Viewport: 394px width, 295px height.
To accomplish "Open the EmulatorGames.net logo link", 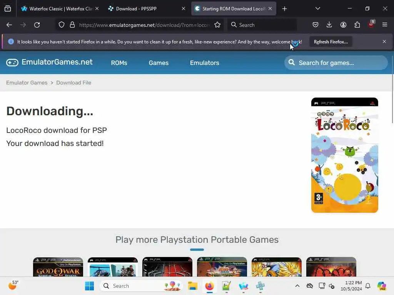I will [x=50, y=62].
